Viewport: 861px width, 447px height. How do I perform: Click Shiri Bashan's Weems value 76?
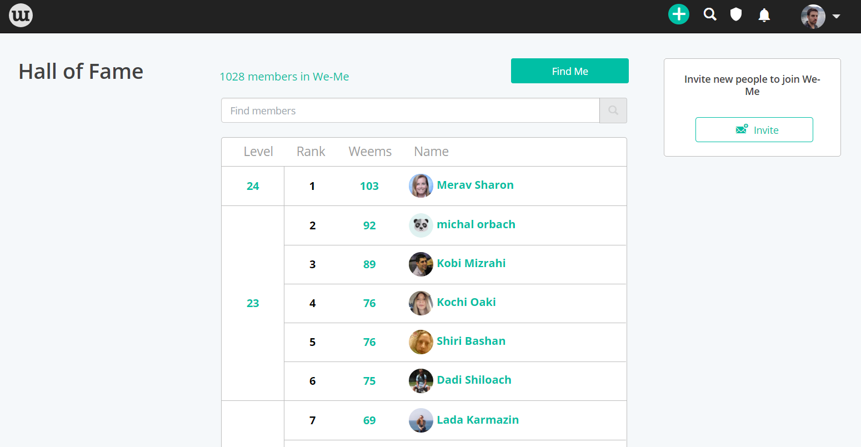pyautogui.click(x=369, y=342)
